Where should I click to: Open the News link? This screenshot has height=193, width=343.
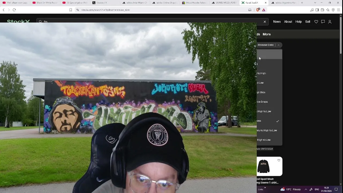click(277, 22)
